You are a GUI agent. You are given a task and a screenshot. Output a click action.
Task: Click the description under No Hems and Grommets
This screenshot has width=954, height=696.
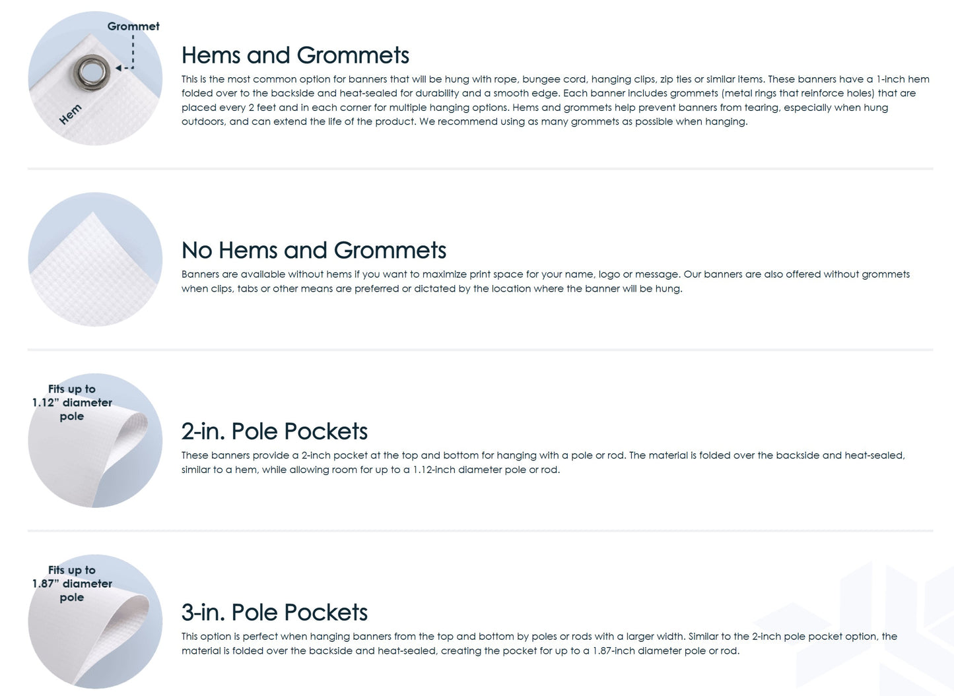(x=545, y=282)
